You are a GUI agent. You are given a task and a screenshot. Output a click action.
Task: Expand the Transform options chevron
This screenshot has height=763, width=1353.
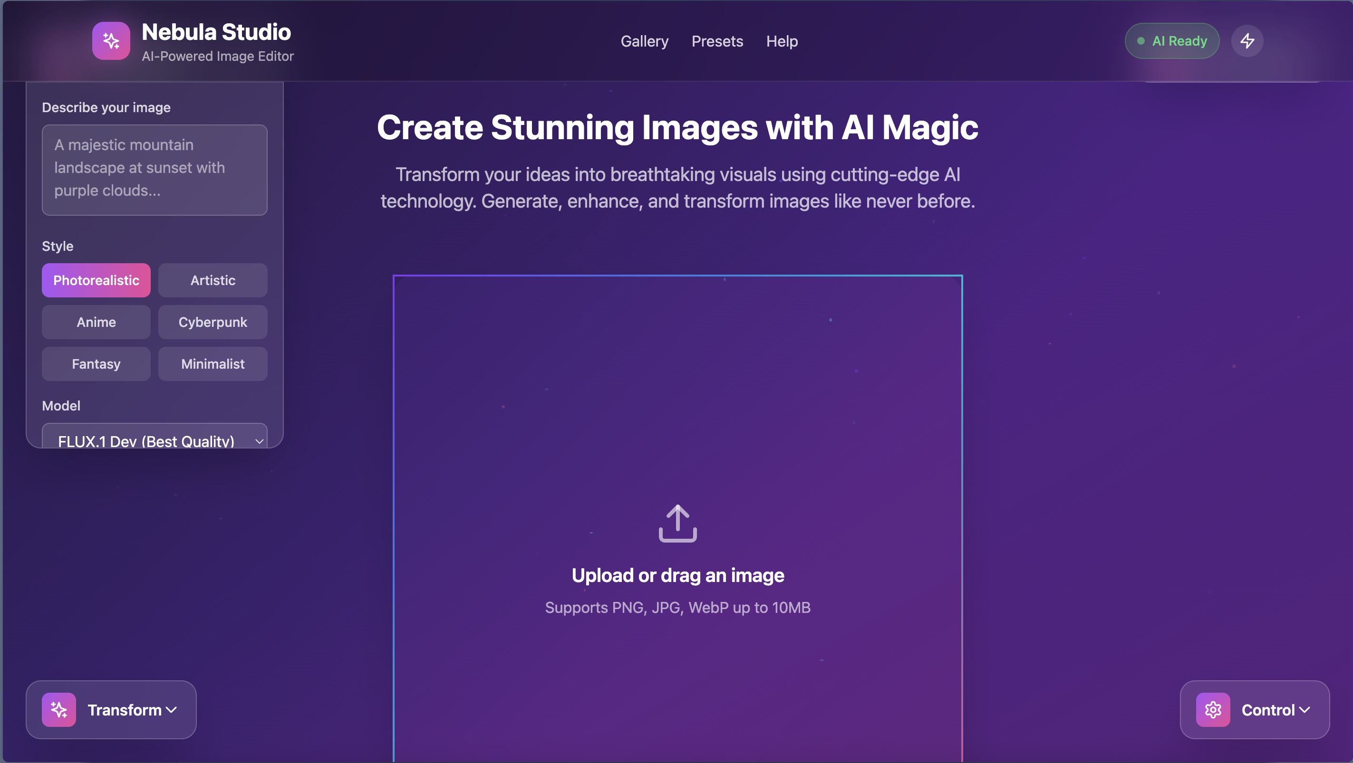coord(171,710)
